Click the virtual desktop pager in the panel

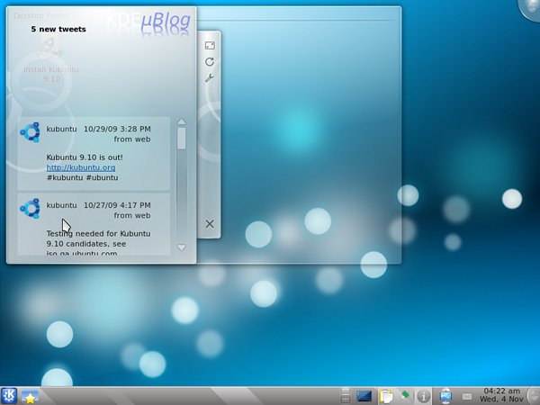345,395
